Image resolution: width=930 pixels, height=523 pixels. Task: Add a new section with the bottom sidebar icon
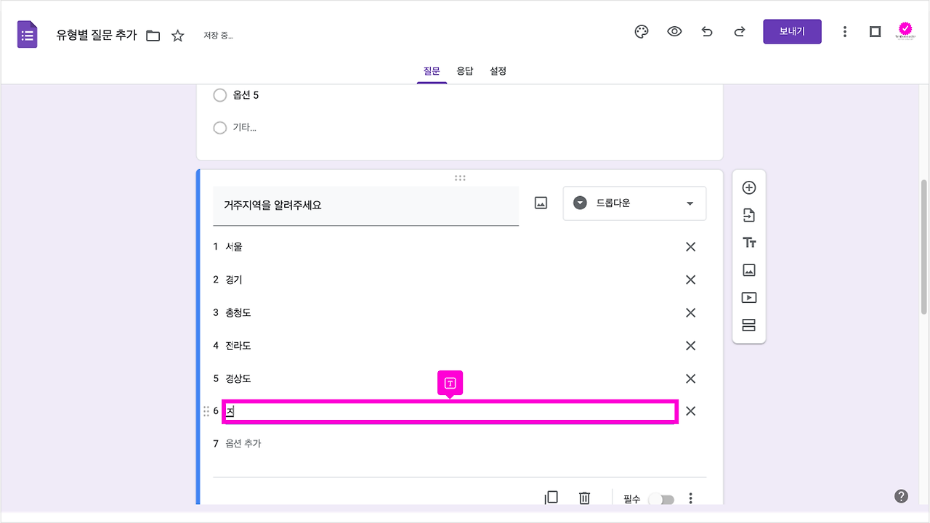coord(748,325)
